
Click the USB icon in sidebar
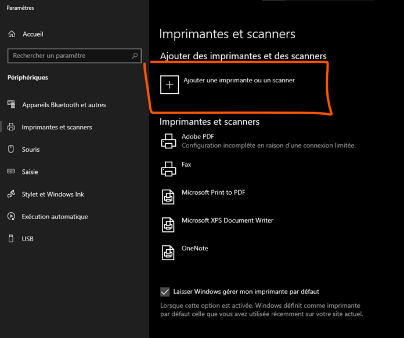tap(10, 238)
